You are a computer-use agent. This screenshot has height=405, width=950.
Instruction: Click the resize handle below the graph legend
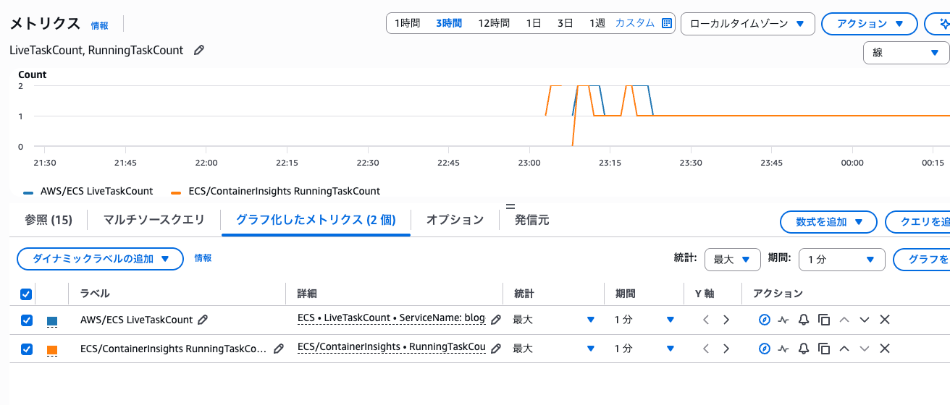click(510, 205)
